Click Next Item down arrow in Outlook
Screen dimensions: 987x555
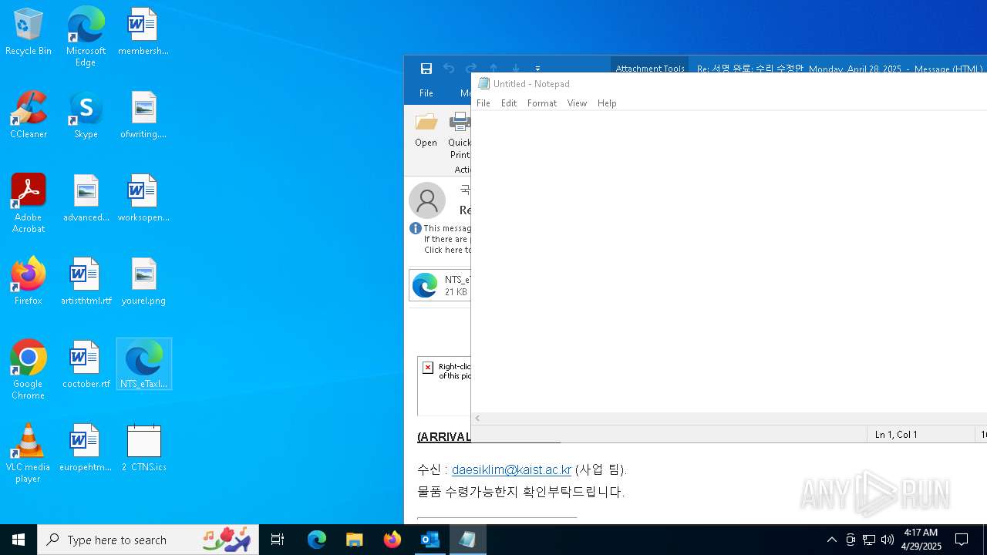point(516,69)
